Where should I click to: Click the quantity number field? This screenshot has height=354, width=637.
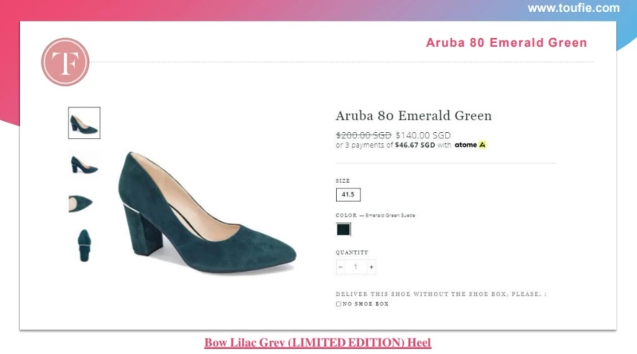(356, 266)
